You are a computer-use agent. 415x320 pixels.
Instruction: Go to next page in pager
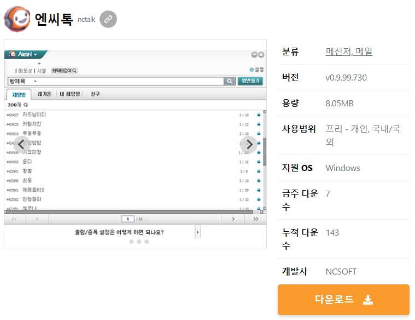pyautogui.click(x=233, y=219)
